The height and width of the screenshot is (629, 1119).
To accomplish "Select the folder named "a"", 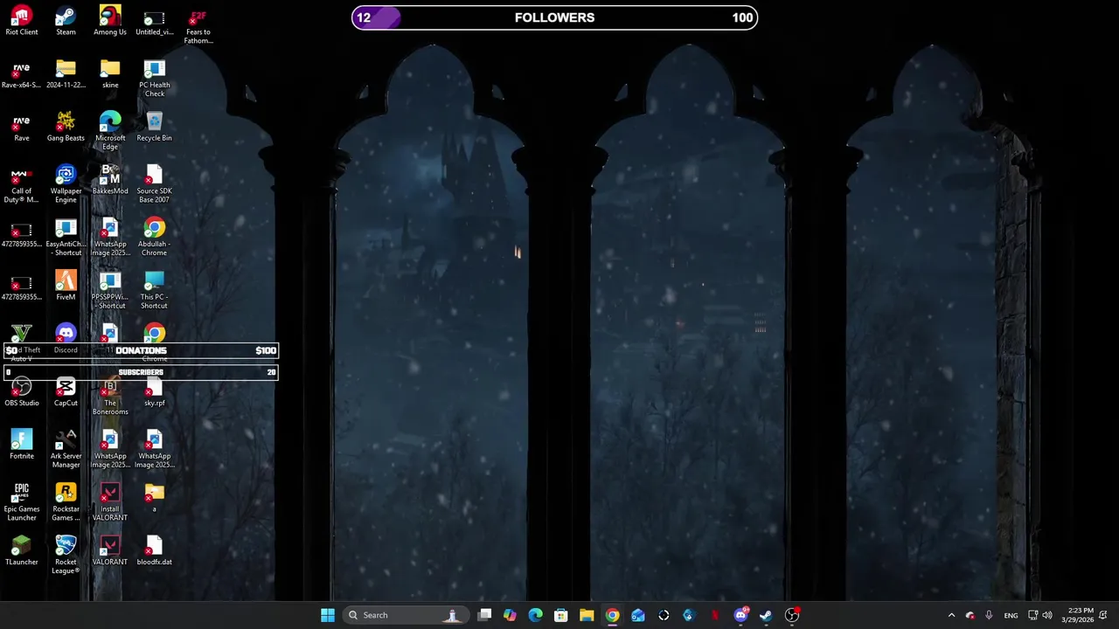I will tap(154, 498).
